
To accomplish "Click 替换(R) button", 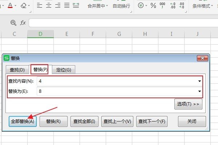I will click(x=53, y=121).
